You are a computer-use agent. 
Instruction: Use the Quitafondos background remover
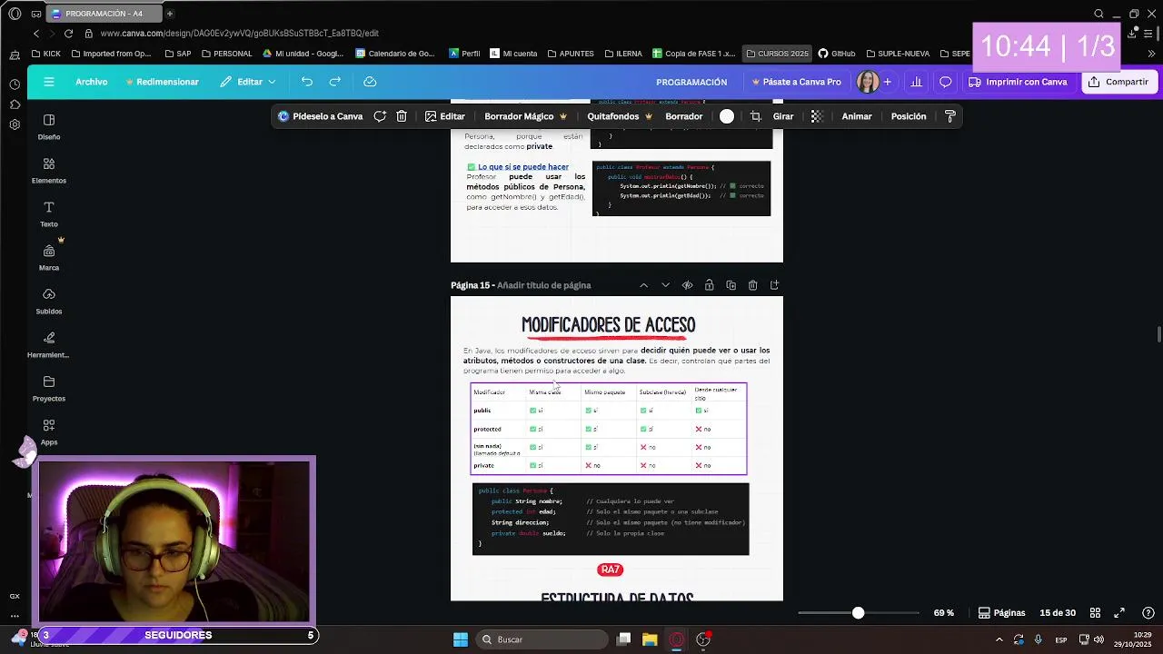click(620, 116)
